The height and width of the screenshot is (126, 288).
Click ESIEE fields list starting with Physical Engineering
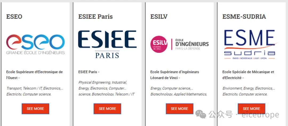tap(106, 88)
